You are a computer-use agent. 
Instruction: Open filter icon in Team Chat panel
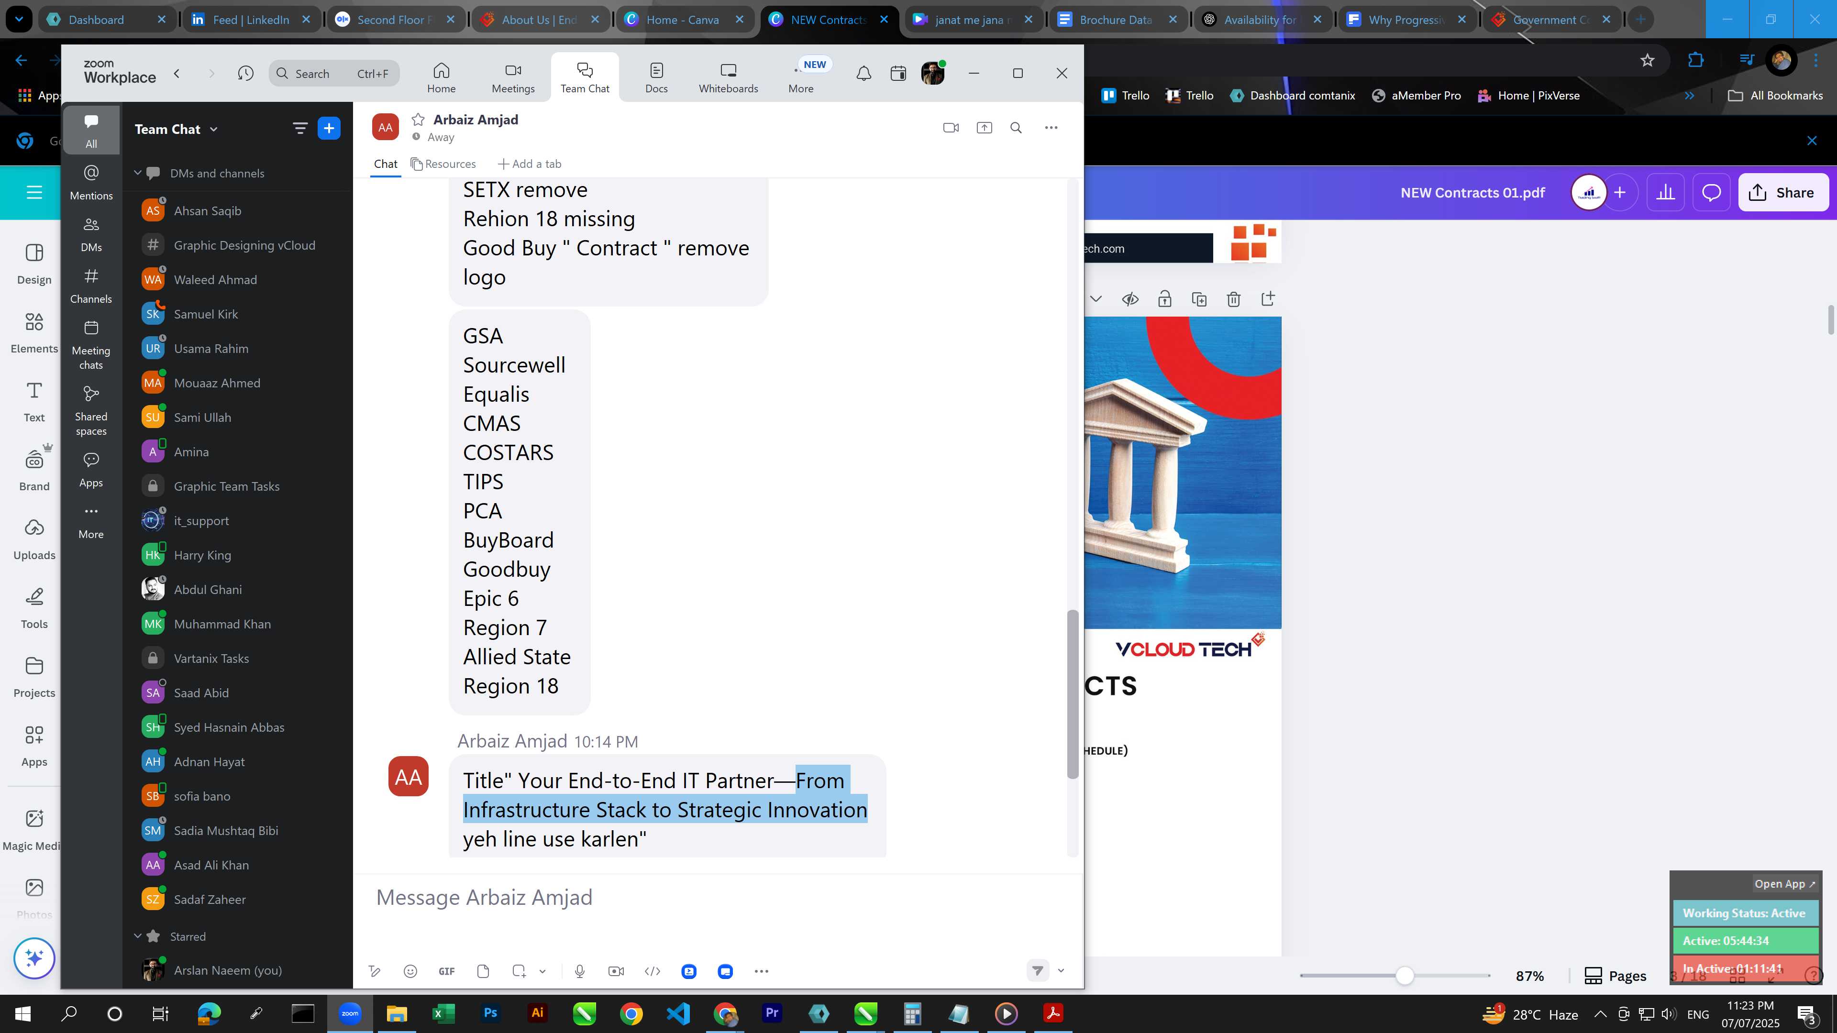[299, 128]
